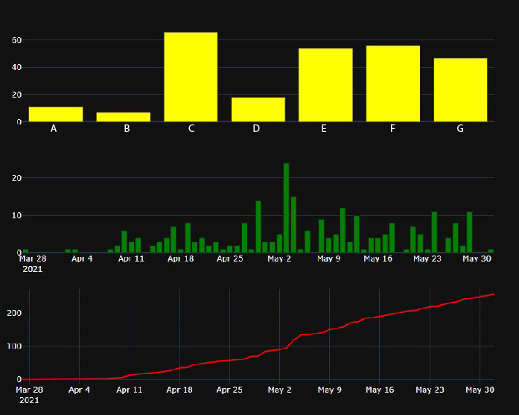Click the '40' tick on yellow chart axis

(x=16, y=67)
